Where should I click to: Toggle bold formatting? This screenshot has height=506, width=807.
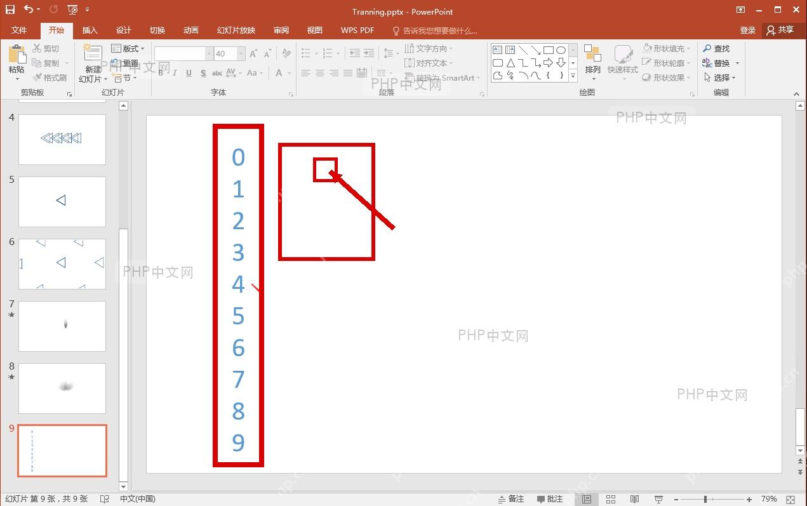tap(161, 73)
